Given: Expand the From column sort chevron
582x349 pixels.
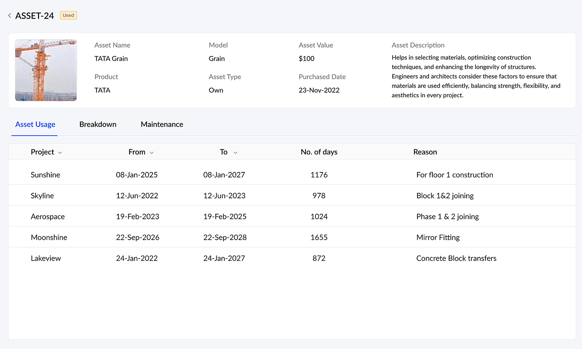Looking at the screenshot, I should tap(152, 153).
